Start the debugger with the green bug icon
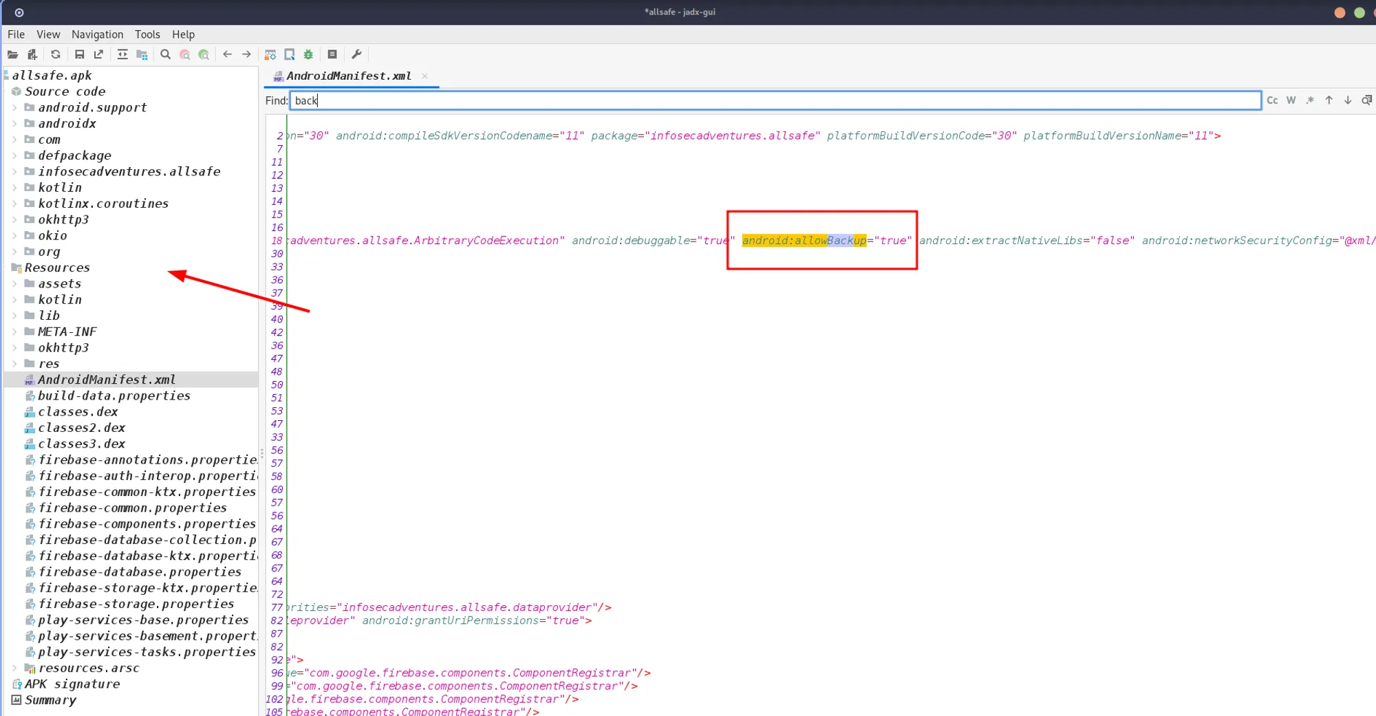1376x716 pixels. click(308, 54)
